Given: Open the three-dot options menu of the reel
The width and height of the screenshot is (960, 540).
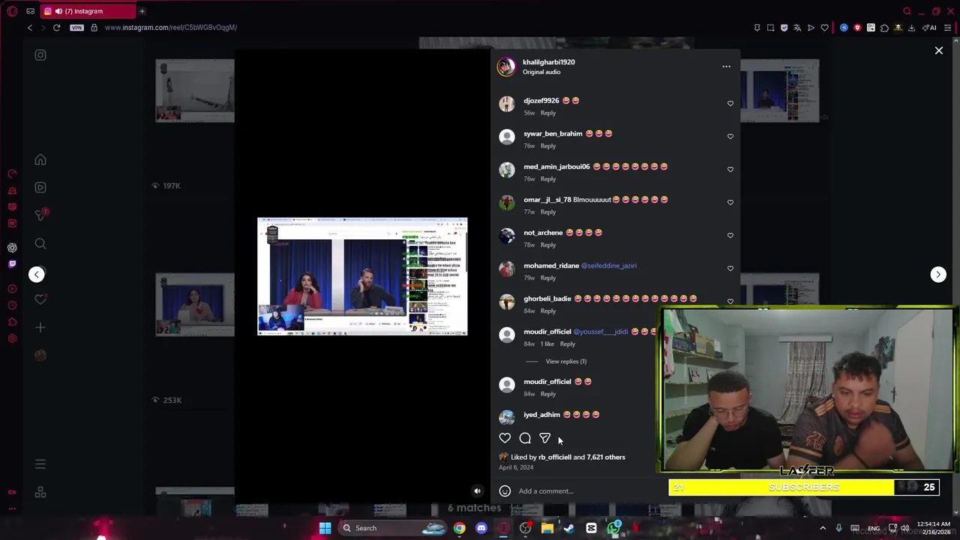Looking at the screenshot, I should (726, 67).
